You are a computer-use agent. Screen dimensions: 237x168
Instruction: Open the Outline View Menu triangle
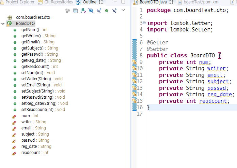(123, 10)
